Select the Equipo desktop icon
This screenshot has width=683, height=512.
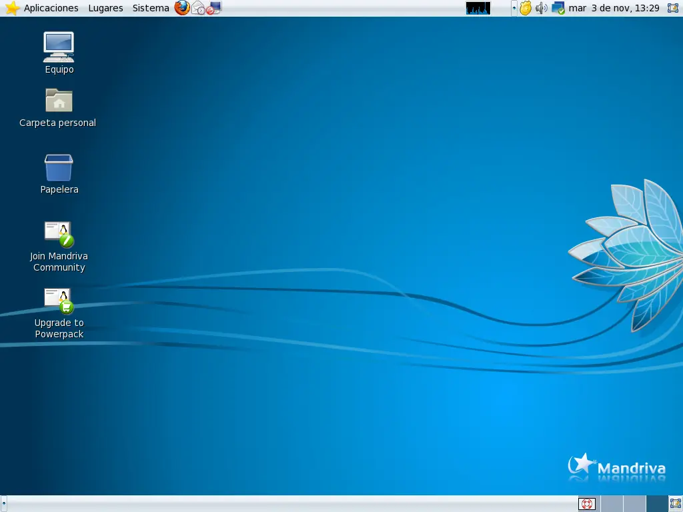[59, 53]
